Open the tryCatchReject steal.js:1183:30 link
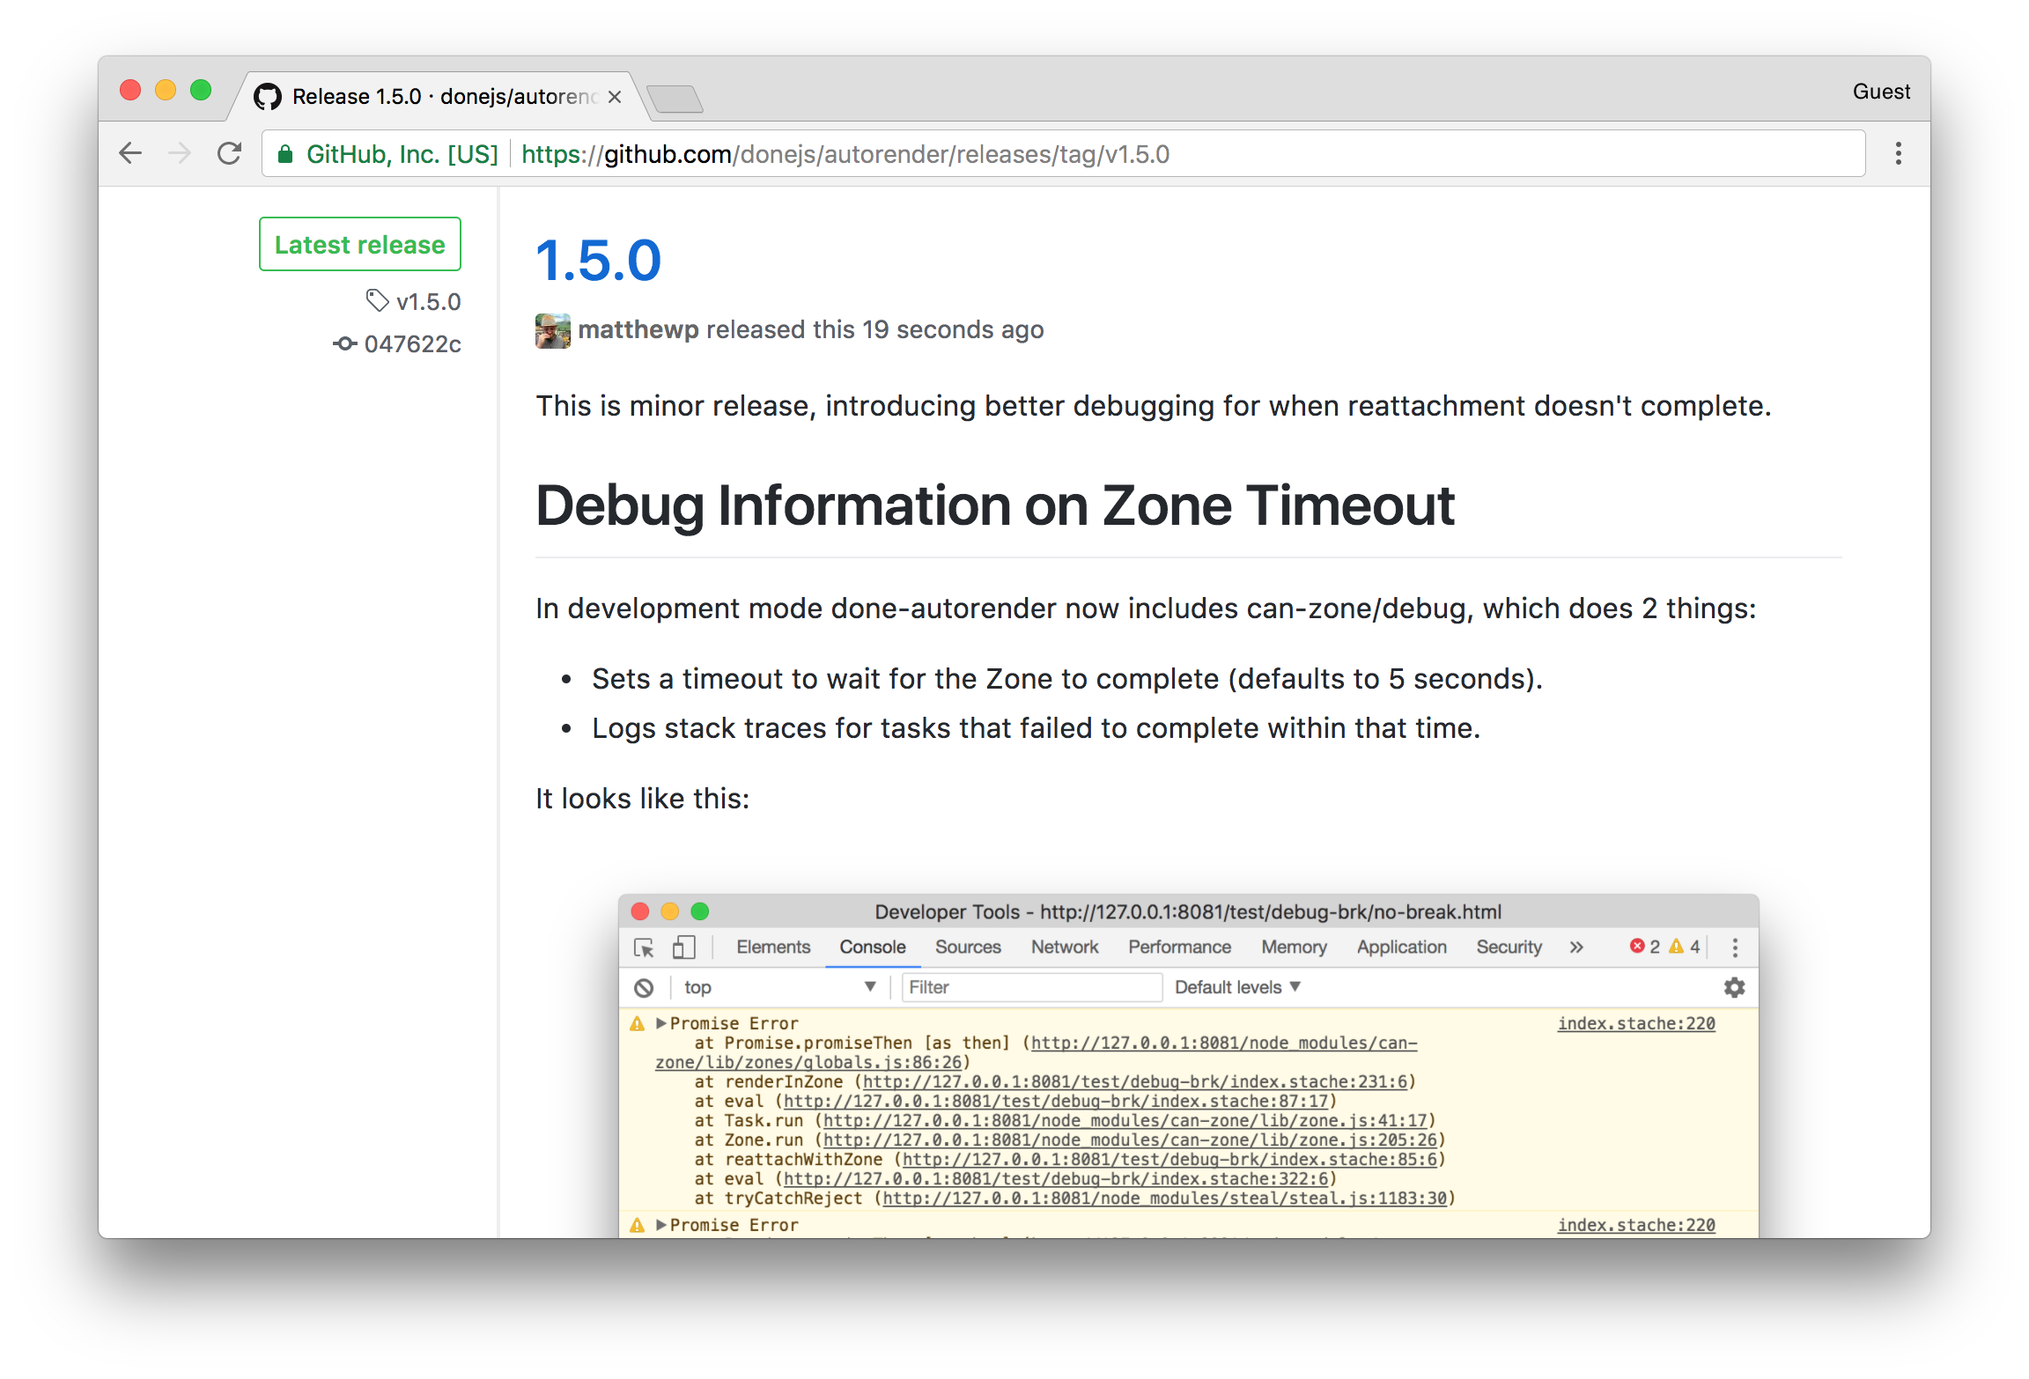Screen dimensions: 2029x1379 (x=1165, y=1198)
